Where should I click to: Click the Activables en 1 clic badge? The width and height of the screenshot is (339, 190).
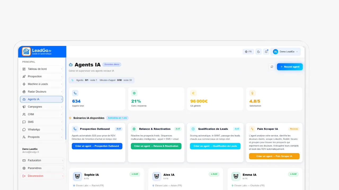(117, 118)
